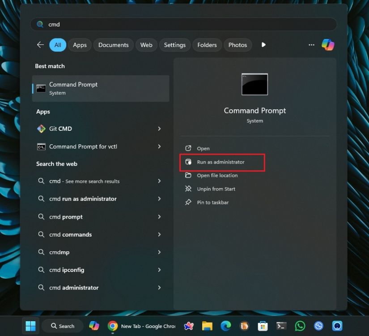
Task: Choose the Settings filter tab
Action: point(174,45)
